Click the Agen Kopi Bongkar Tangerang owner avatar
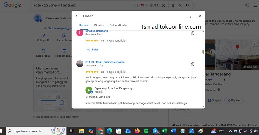This screenshot has width=259, height=135. pyautogui.click(x=89, y=90)
